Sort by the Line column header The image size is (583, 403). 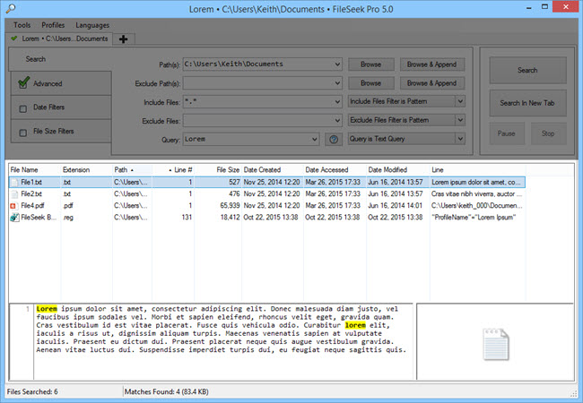477,170
